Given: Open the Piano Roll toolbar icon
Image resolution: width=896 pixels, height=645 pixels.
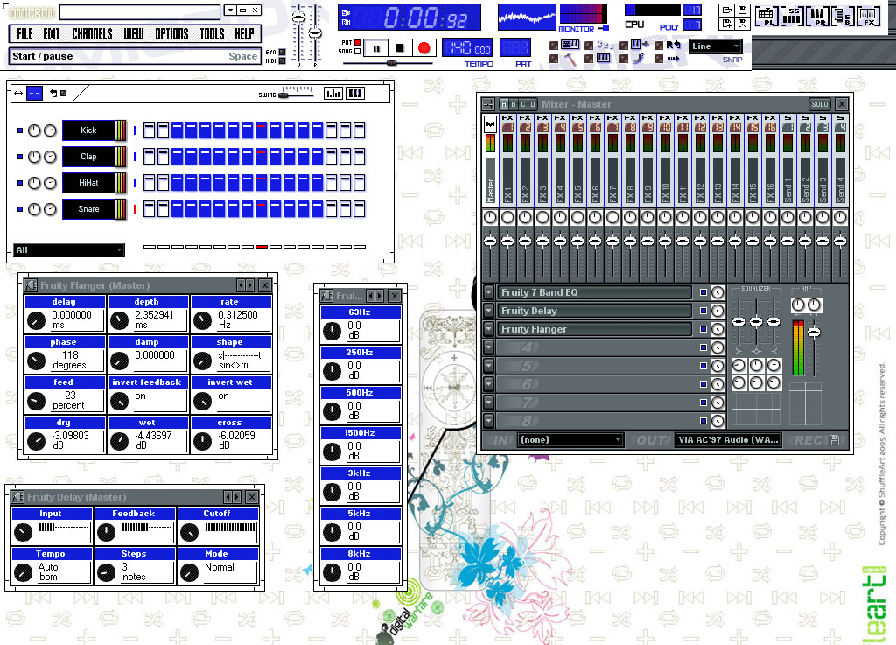Looking at the screenshot, I should click(x=817, y=15).
